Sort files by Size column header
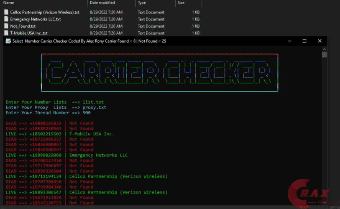Viewport: 340px width, 209px height. (x=181, y=3)
